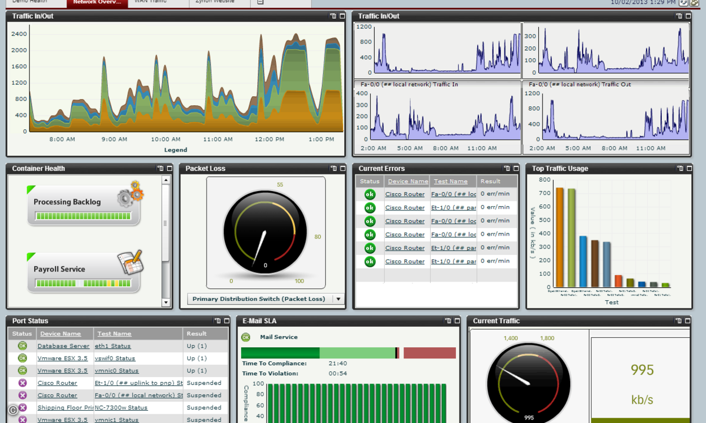Open the Shipping Floor Printer device link
This screenshot has height=423, width=706.
pyautogui.click(x=65, y=408)
